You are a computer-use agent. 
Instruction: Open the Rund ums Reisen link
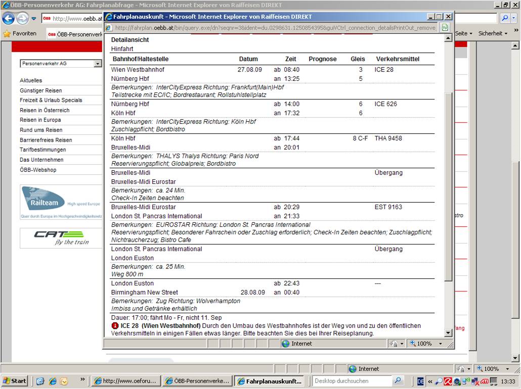coord(41,130)
